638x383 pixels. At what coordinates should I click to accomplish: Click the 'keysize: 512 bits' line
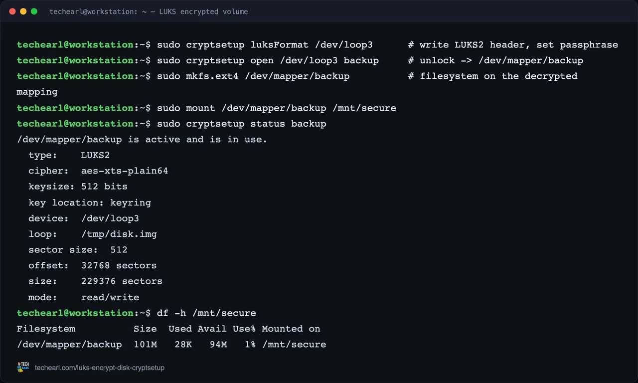click(x=78, y=187)
